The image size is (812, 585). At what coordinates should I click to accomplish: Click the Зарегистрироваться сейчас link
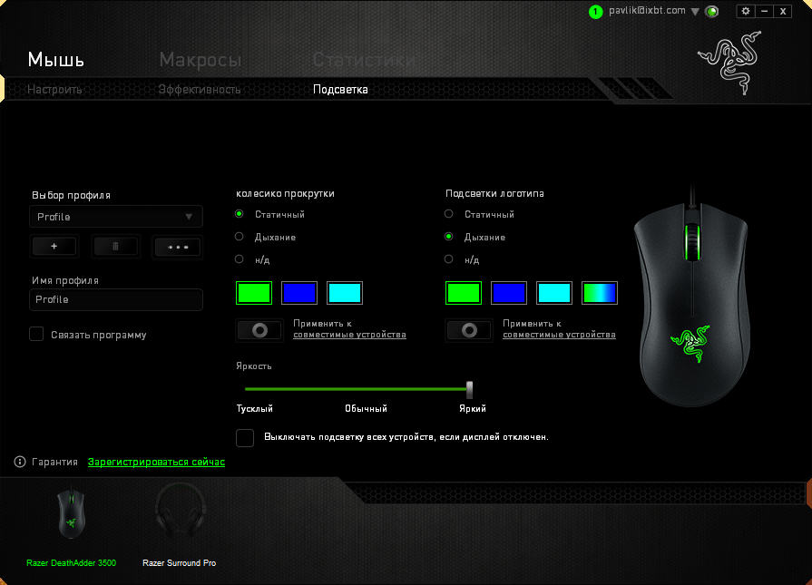(156, 463)
